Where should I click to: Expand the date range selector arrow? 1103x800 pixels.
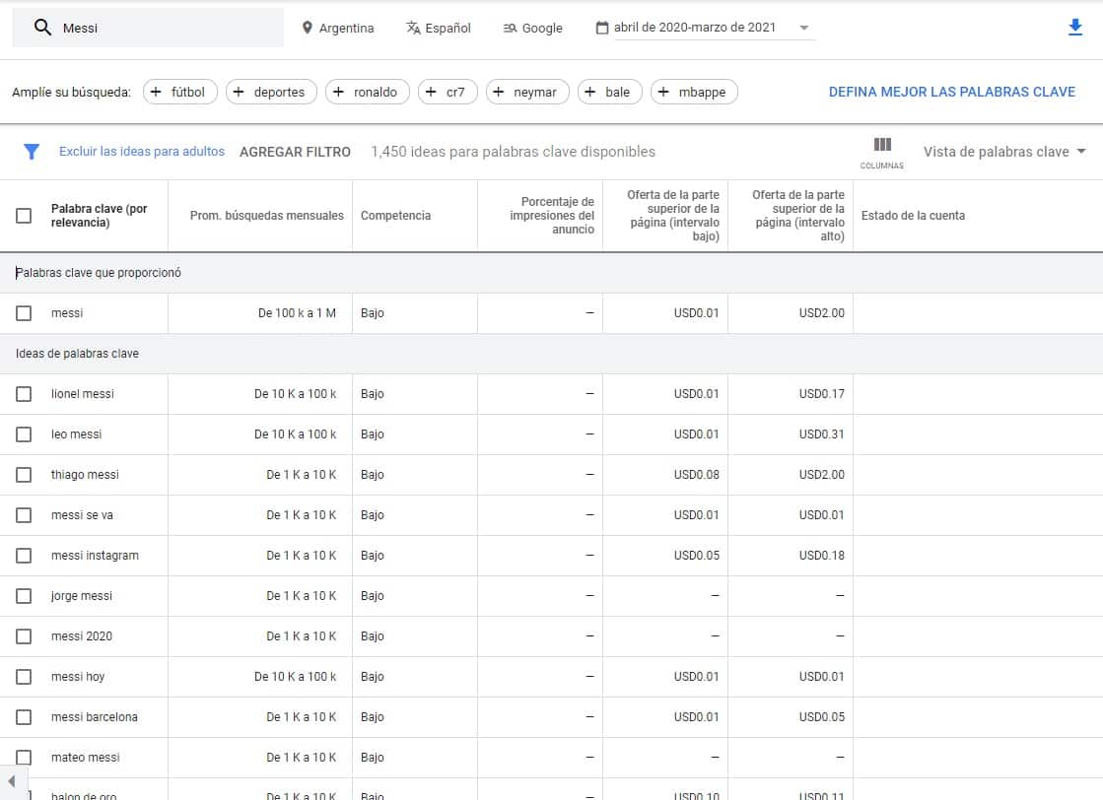(x=805, y=28)
